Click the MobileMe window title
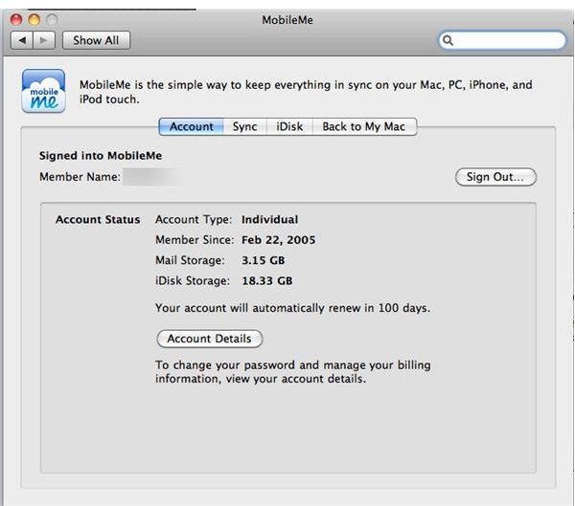The height and width of the screenshot is (506, 575). pyautogui.click(x=287, y=20)
